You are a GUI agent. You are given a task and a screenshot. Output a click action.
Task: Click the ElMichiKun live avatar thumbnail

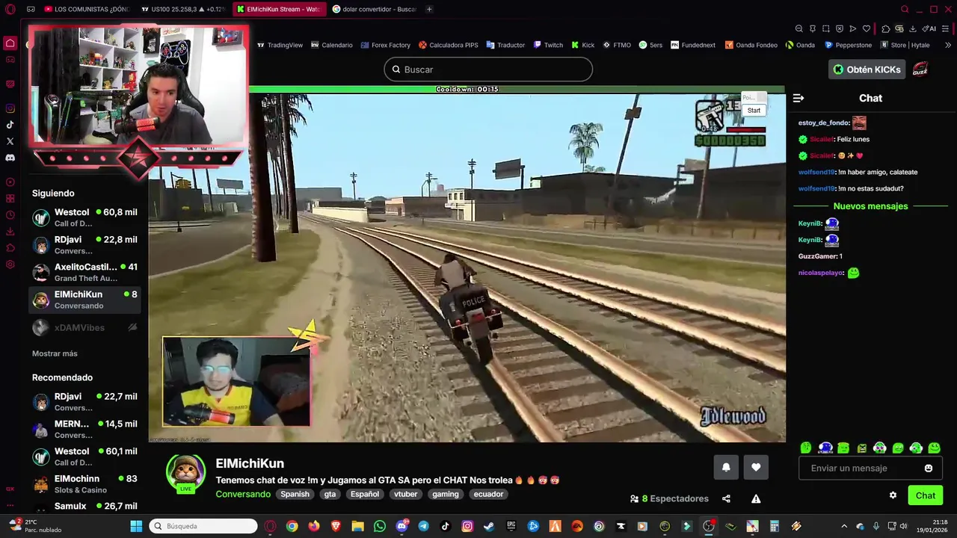pos(185,473)
